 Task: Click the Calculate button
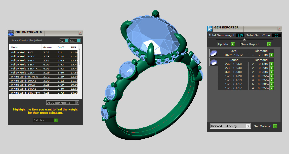(x=45, y=120)
